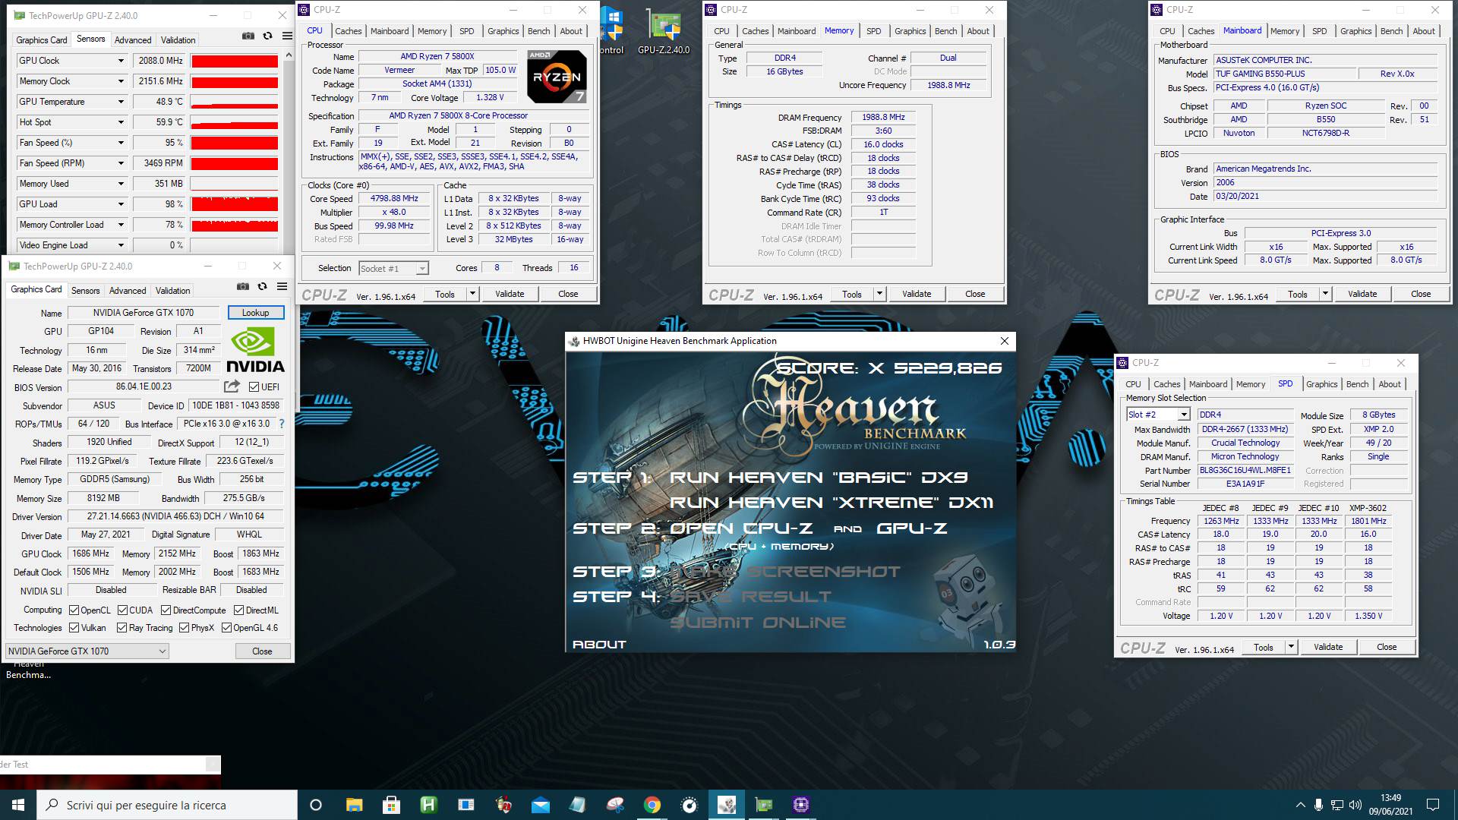Screen dimensions: 1458x820
Task: Click the Windows search box on taskbar
Action: [x=167, y=805]
